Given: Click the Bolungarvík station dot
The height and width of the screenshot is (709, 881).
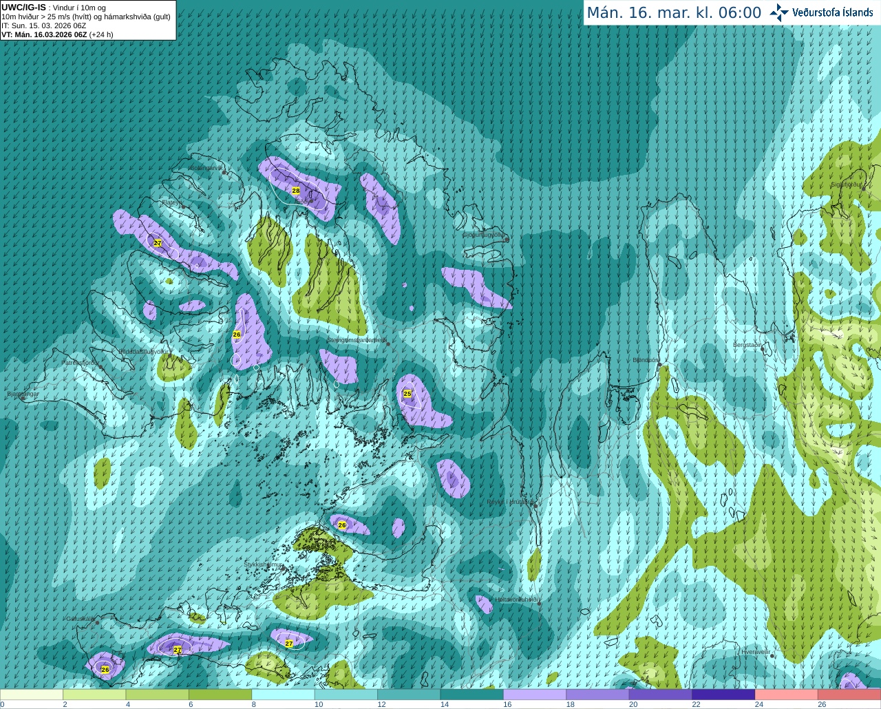Looking at the screenshot, I should point(224,172).
